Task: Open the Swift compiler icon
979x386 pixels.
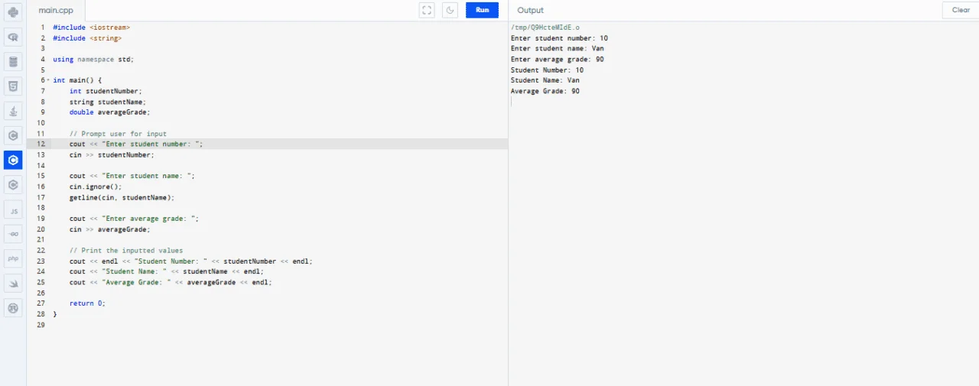Action: click(13, 284)
